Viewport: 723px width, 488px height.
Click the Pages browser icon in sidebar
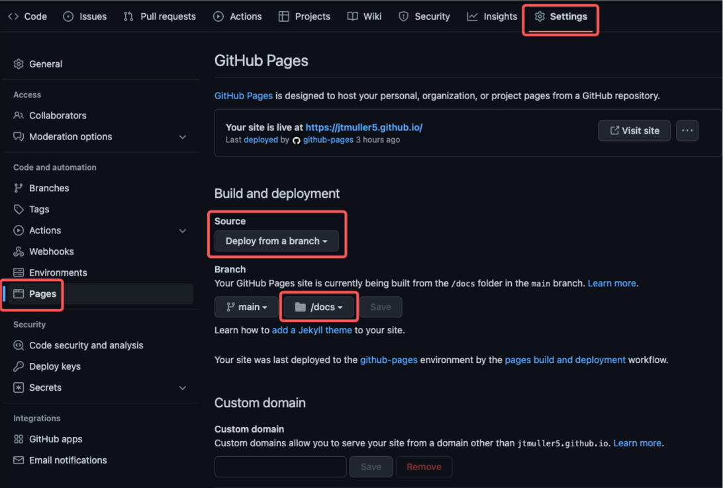click(x=19, y=294)
